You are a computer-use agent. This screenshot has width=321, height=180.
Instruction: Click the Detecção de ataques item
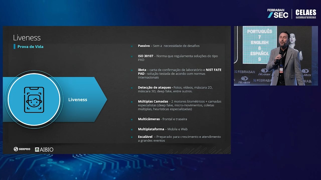175,89
